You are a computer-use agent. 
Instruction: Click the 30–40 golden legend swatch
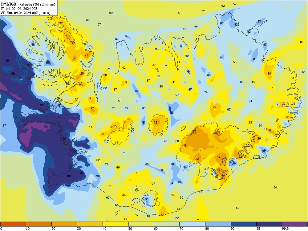pos(90,224)
